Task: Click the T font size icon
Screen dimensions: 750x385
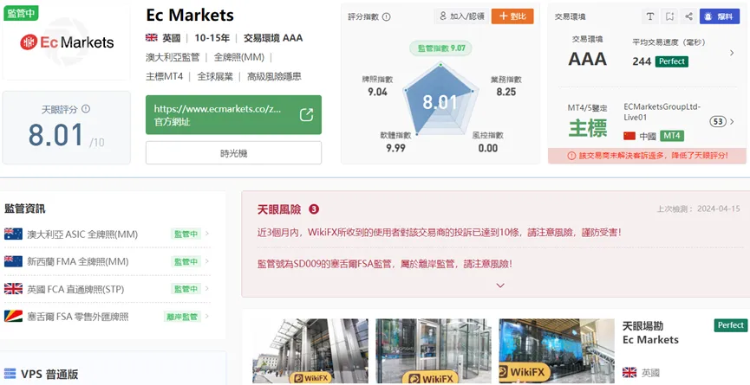Action: [x=649, y=16]
